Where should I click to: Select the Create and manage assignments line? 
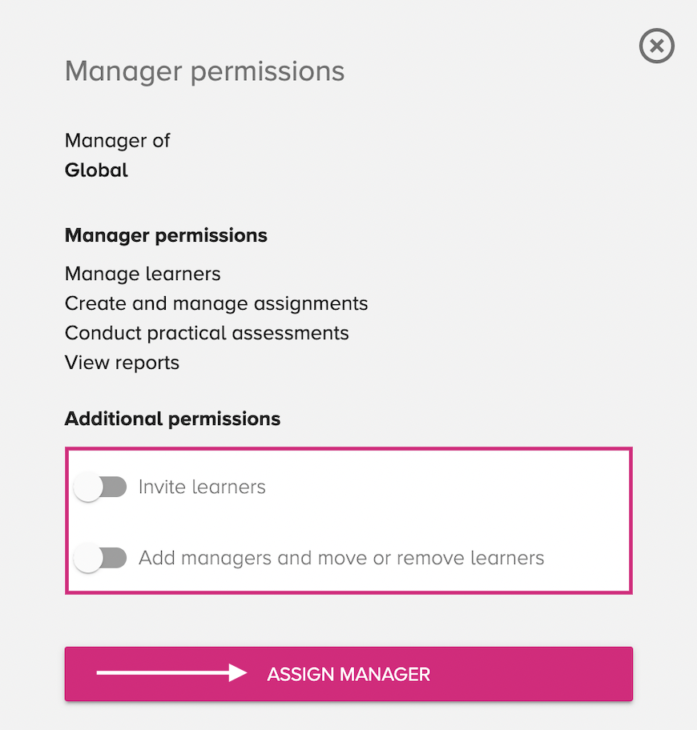click(216, 303)
